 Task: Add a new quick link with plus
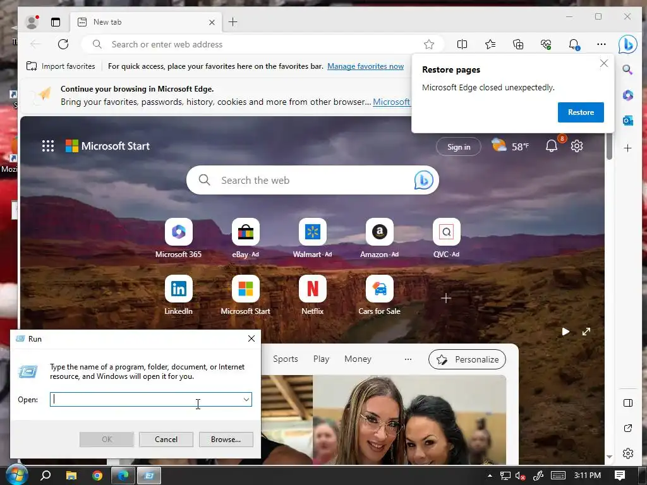point(445,298)
